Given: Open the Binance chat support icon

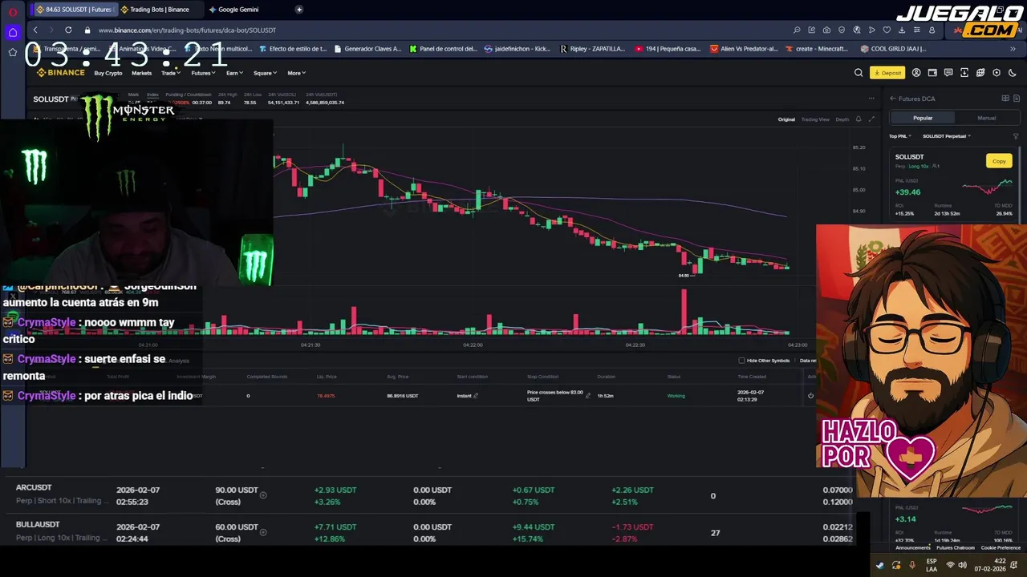Looking at the screenshot, I should click(948, 73).
